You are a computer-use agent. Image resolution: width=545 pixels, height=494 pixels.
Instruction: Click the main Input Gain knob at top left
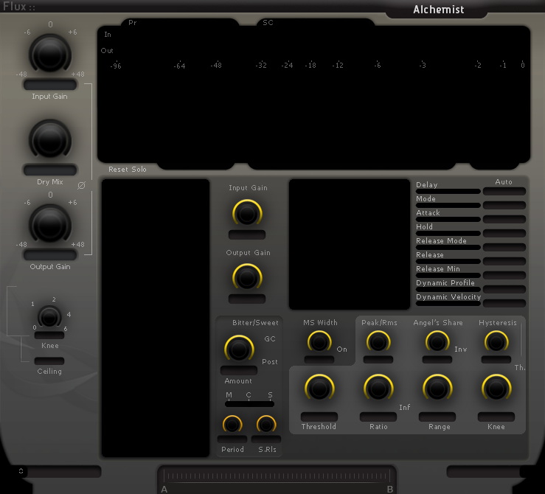(x=50, y=55)
